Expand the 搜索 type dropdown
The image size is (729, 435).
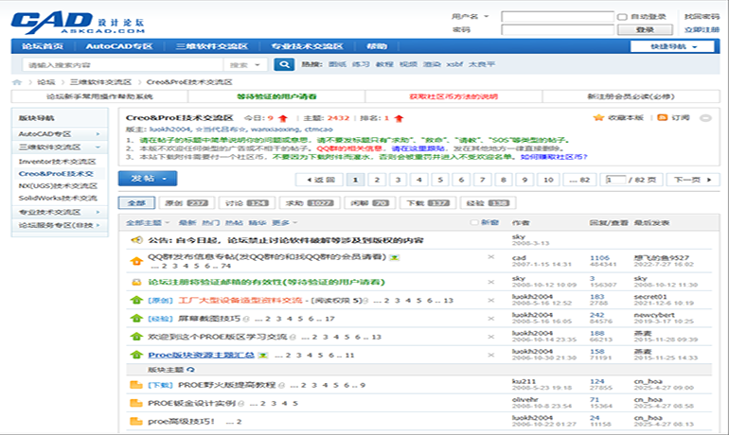(249, 65)
